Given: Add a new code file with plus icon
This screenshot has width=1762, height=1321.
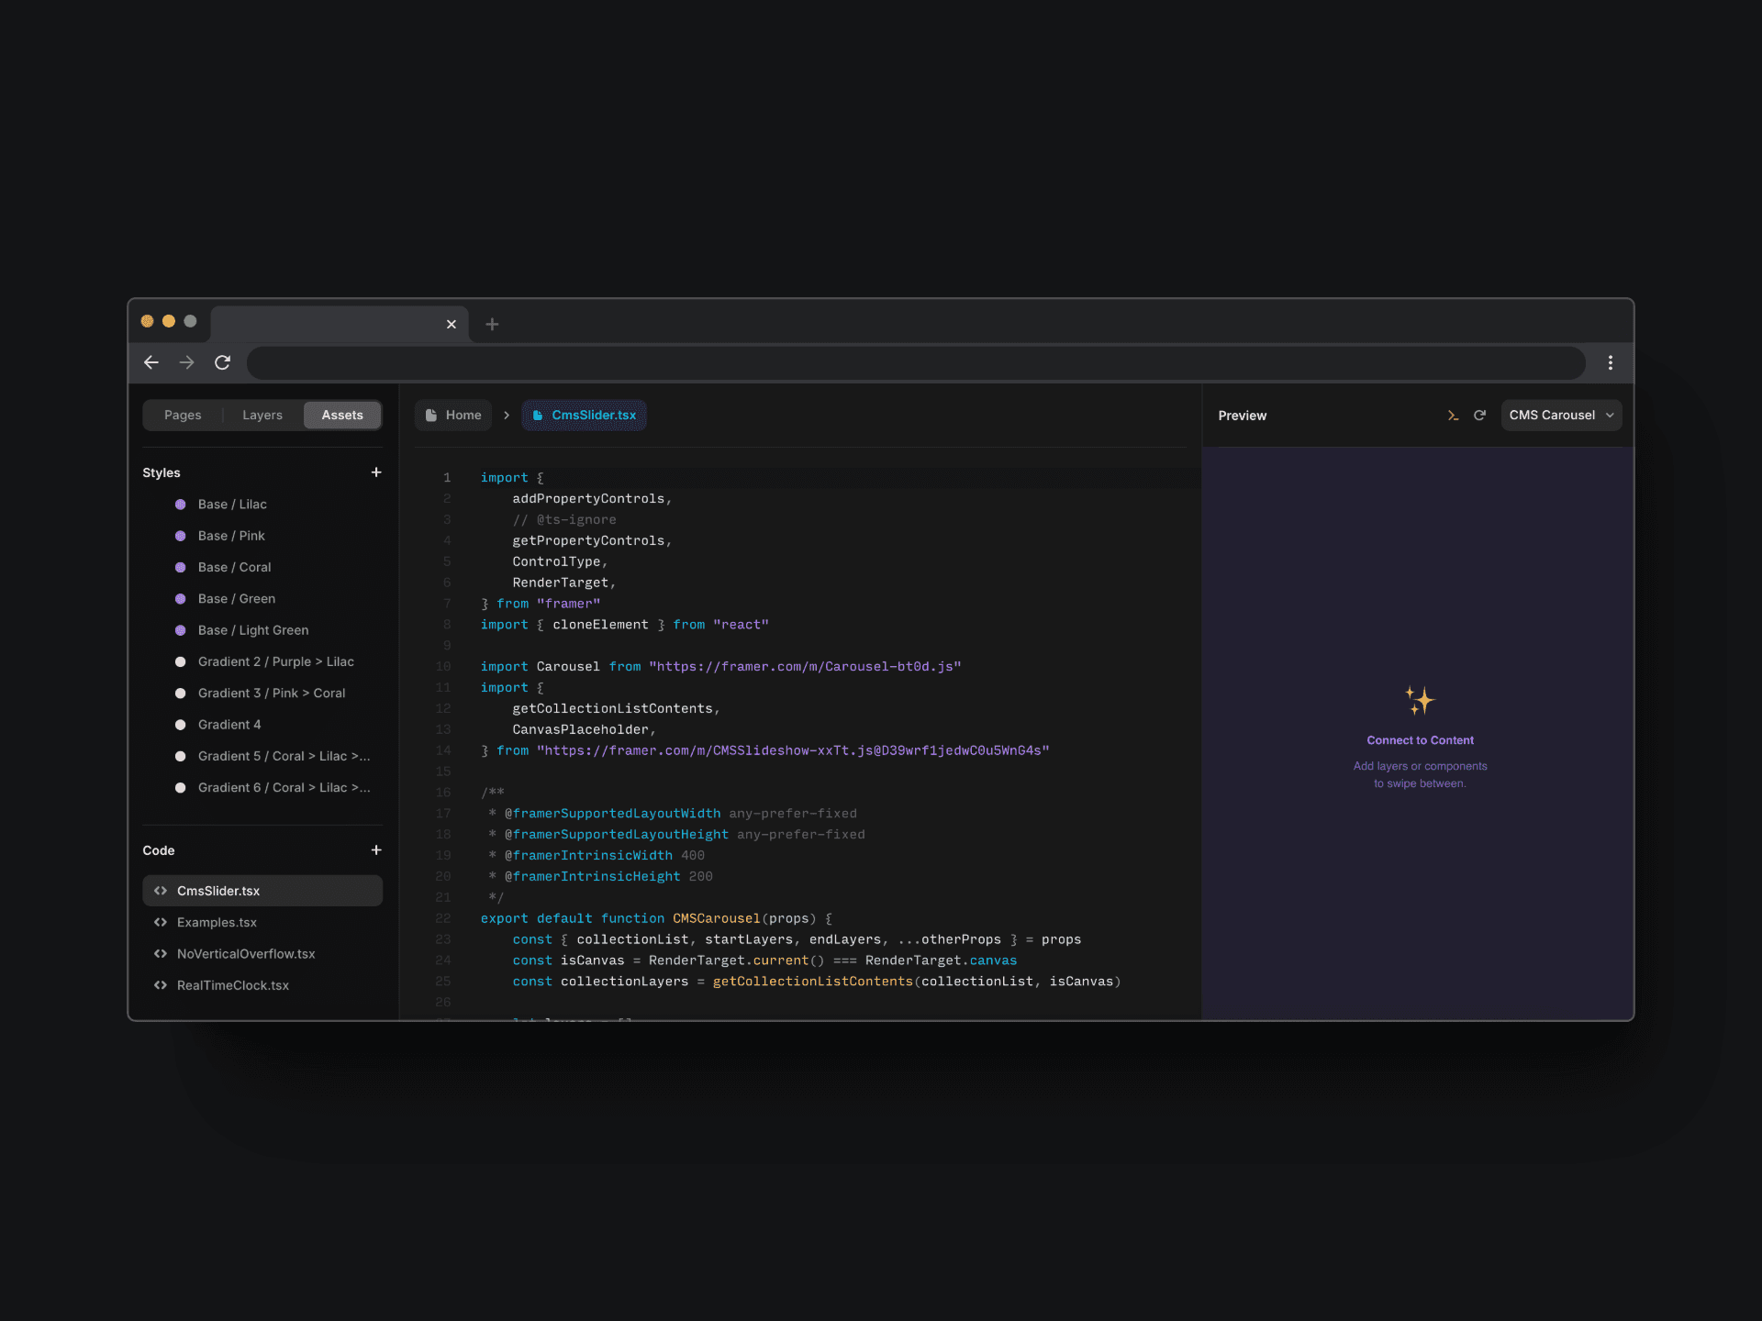Looking at the screenshot, I should pos(375,849).
